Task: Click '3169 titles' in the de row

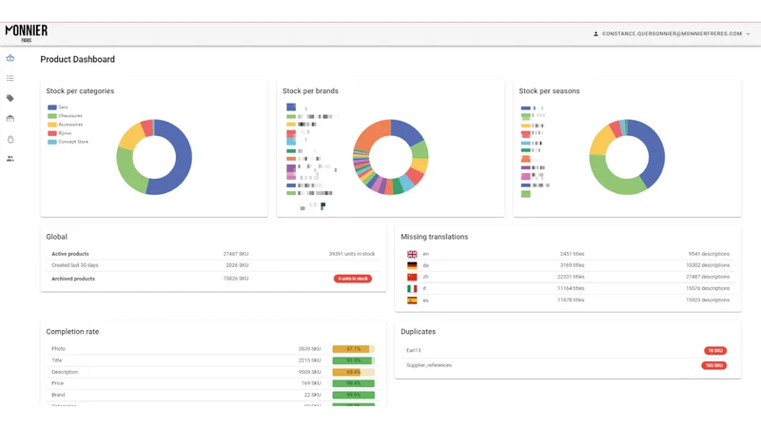Action: 573,265
